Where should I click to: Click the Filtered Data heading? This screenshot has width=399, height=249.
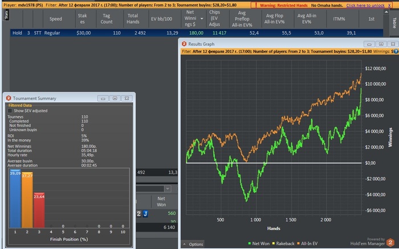20,105
